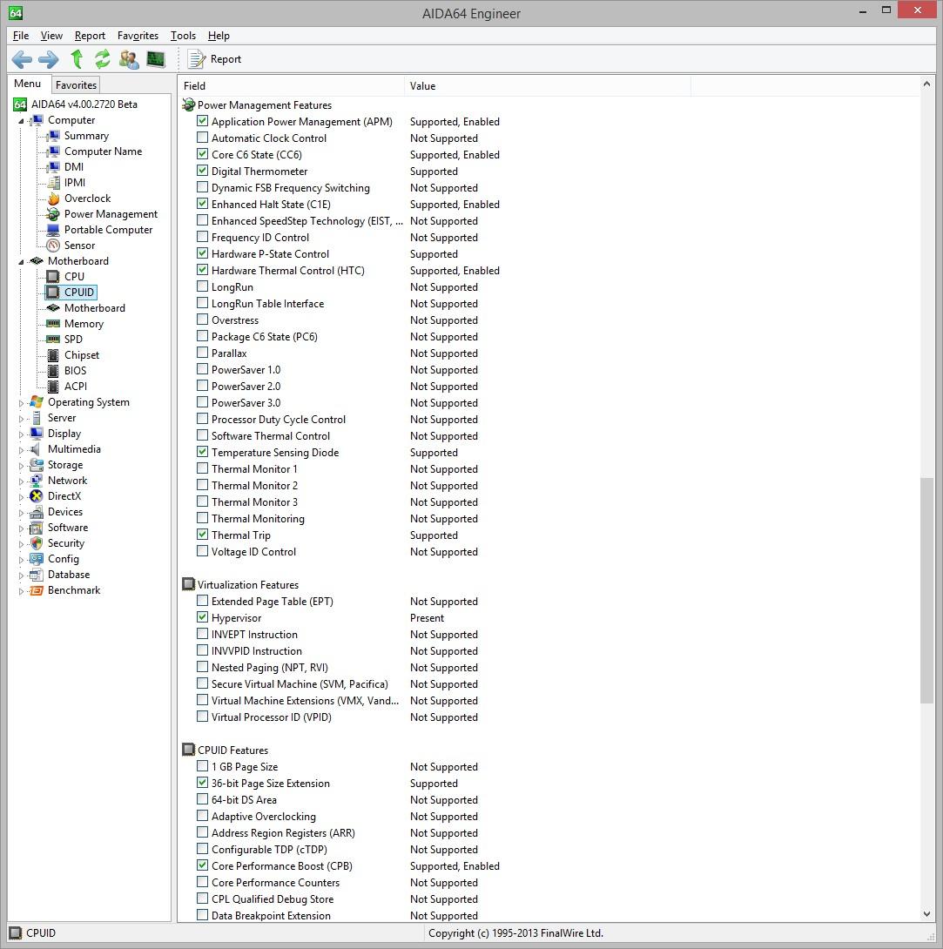The height and width of the screenshot is (949, 943).
Task: Click the Power Management tree icon
Action: pos(53,214)
